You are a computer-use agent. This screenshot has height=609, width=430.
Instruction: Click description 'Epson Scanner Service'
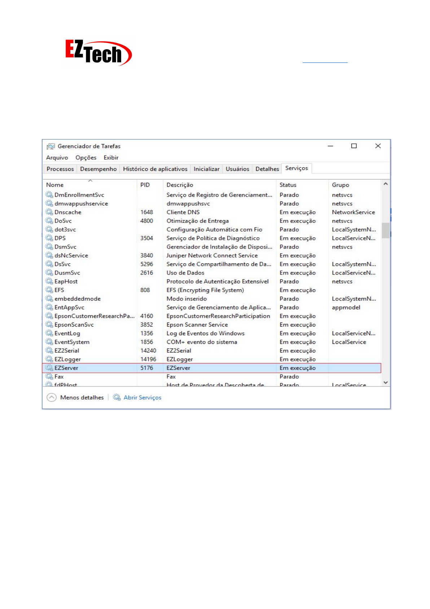[x=197, y=325]
